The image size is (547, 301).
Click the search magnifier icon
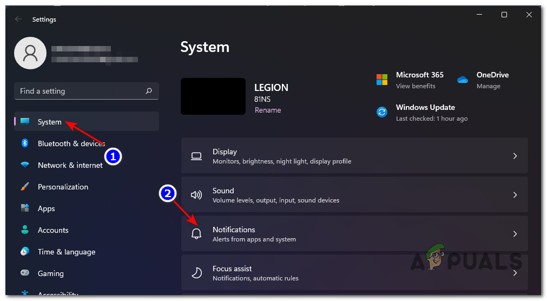pyautogui.click(x=149, y=91)
